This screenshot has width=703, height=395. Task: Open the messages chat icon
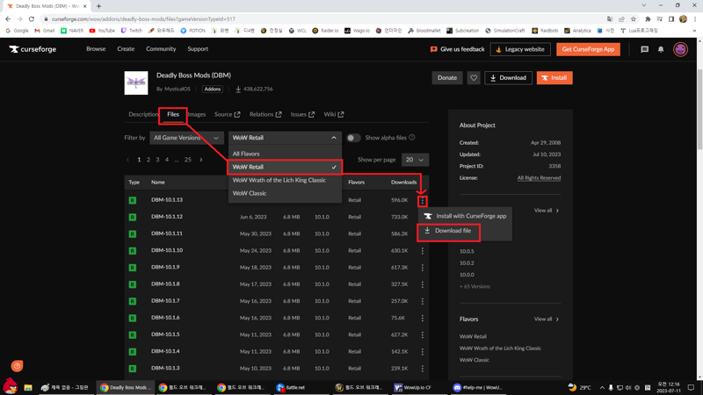644,49
